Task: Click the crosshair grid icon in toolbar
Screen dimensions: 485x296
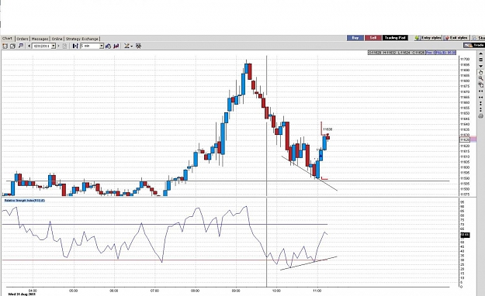Action: tap(138, 46)
